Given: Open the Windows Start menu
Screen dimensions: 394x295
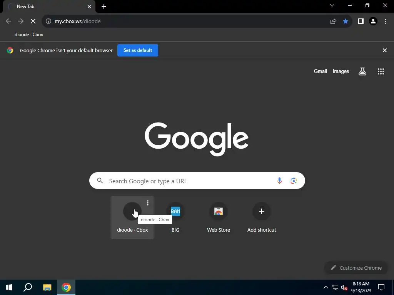Looking at the screenshot, I should (9, 287).
